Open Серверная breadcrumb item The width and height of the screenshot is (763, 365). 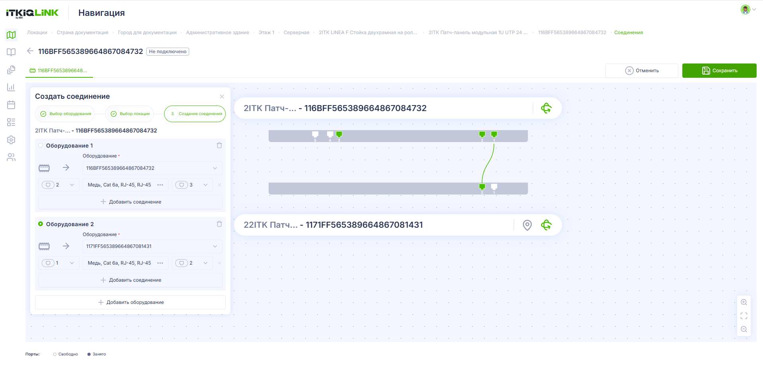(296, 33)
